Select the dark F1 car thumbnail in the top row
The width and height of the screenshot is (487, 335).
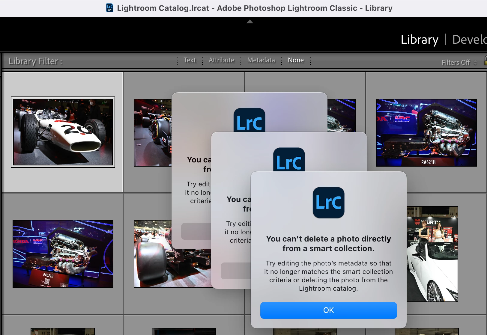[x=153, y=133]
